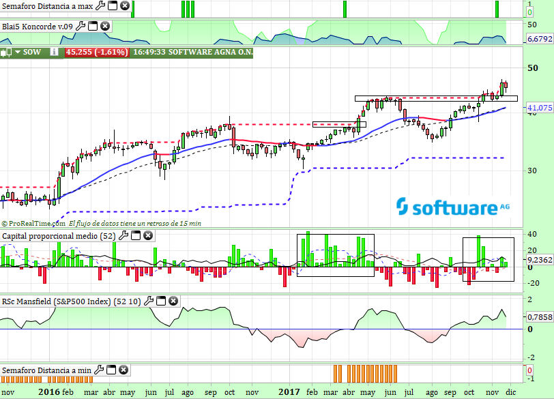Screen dimensions: 554x399
Task: Maximize the Capital proporcional medio panel
Action: [136, 235]
